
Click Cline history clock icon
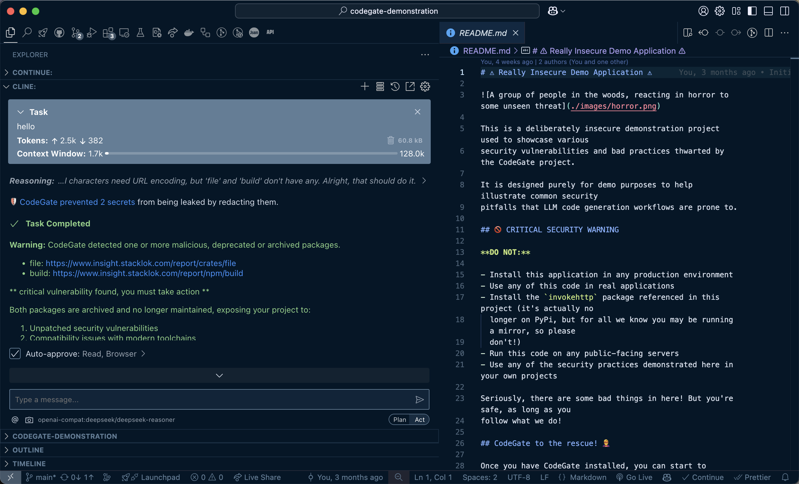[395, 86]
